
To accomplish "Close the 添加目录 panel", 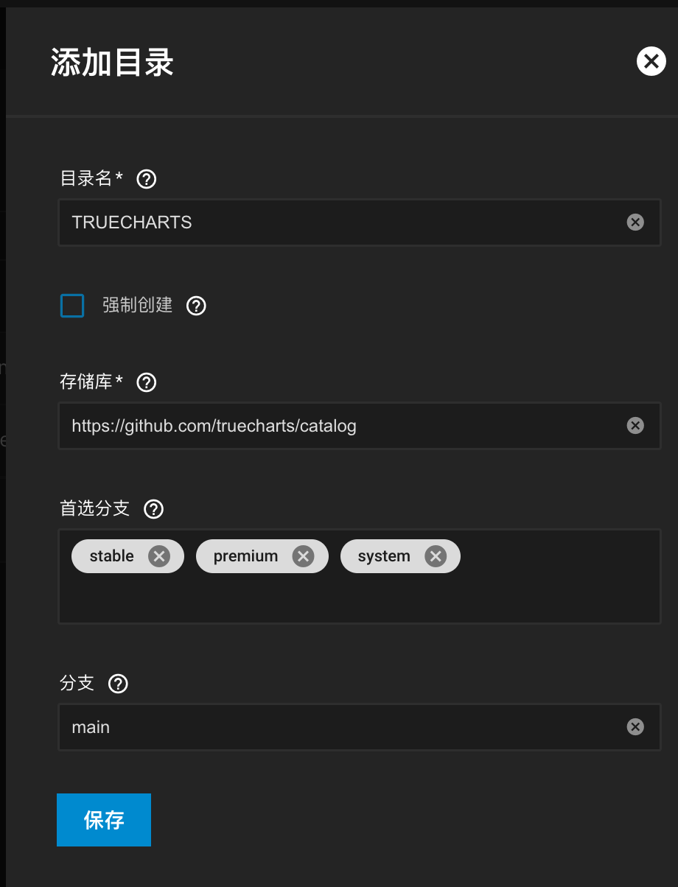I will [651, 62].
